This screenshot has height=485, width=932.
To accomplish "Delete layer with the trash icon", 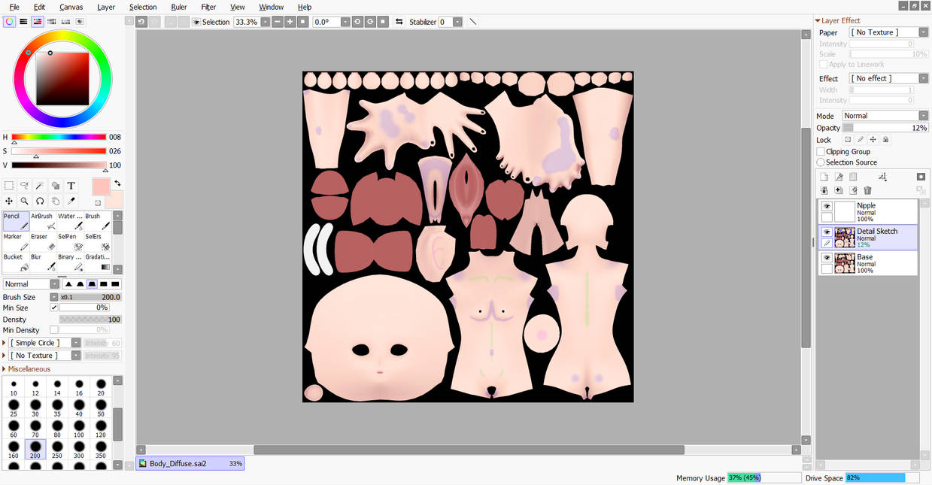I will tap(867, 191).
